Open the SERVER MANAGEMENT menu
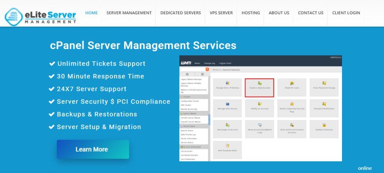This screenshot has width=384, height=173. (129, 13)
